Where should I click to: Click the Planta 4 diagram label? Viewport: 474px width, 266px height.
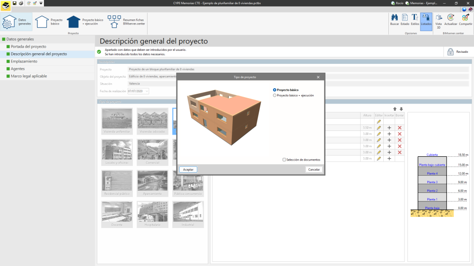tap(432, 173)
